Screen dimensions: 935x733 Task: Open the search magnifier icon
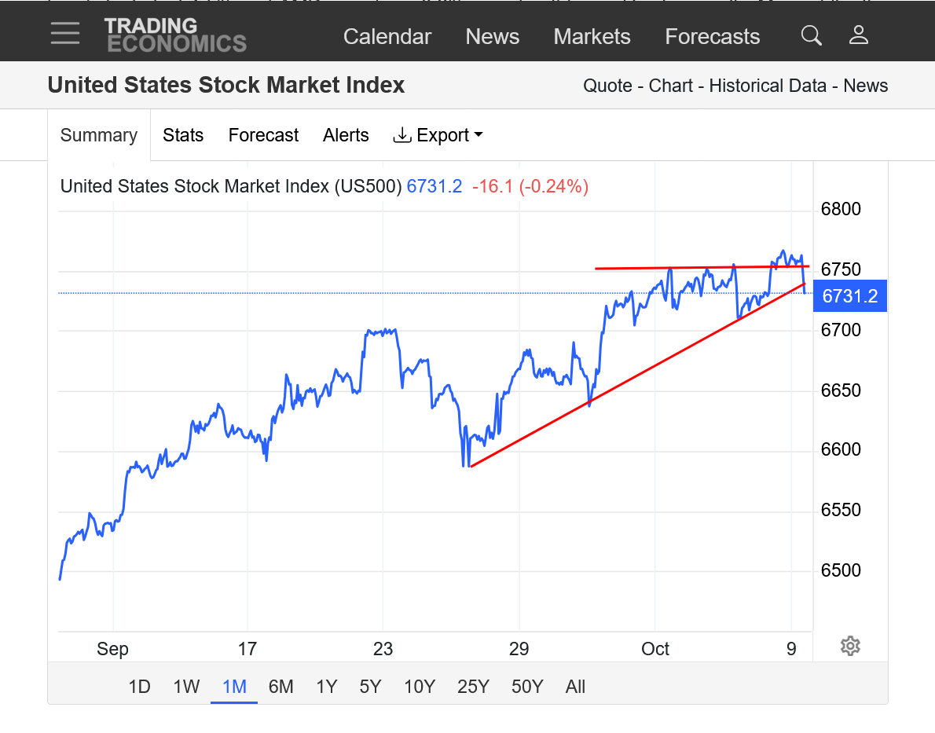pyautogui.click(x=811, y=35)
